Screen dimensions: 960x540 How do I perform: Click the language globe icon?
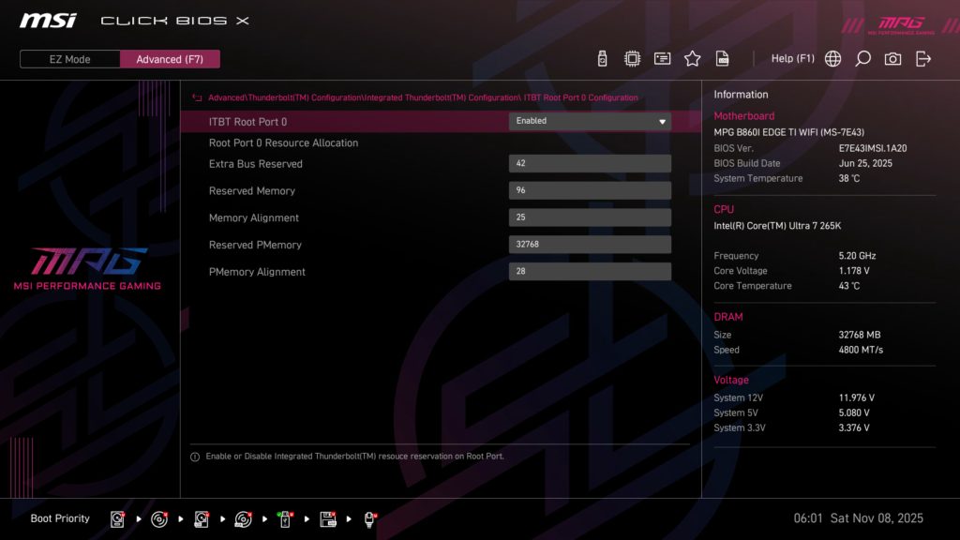pyautogui.click(x=832, y=57)
